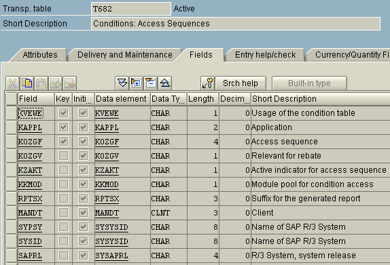Screen dimensions: 390x265
Task: Toggle Initial values checkbox for RPTSX row
Action: pyautogui.click(x=83, y=199)
